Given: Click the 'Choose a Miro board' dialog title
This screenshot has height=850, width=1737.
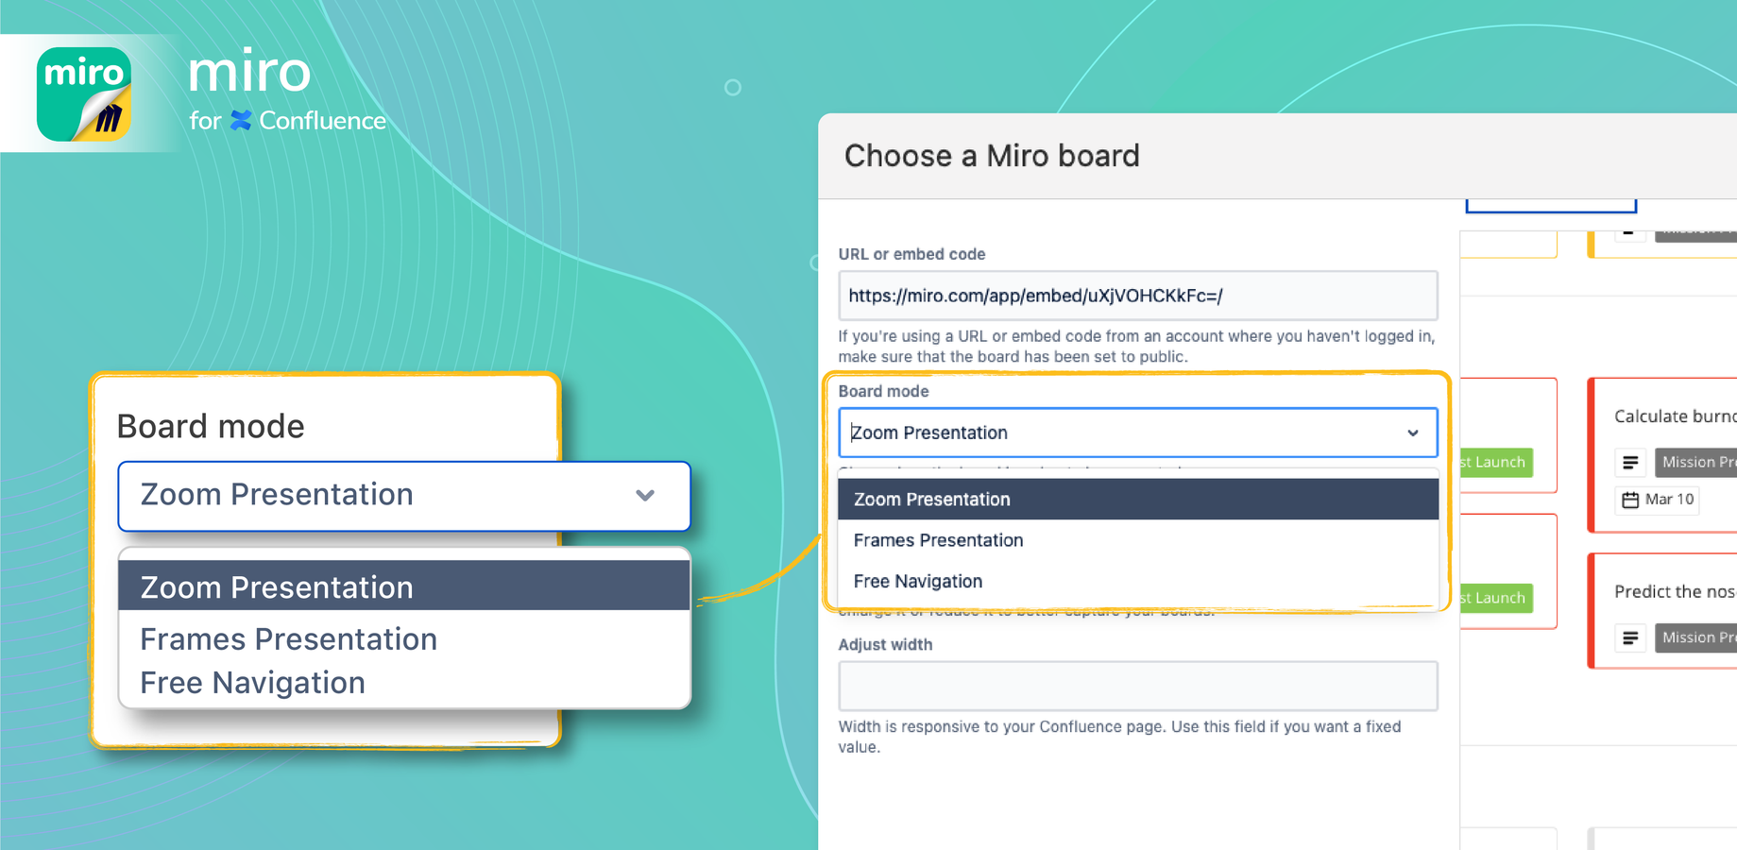Looking at the screenshot, I should pyautogui.click(x=992, y=156).
